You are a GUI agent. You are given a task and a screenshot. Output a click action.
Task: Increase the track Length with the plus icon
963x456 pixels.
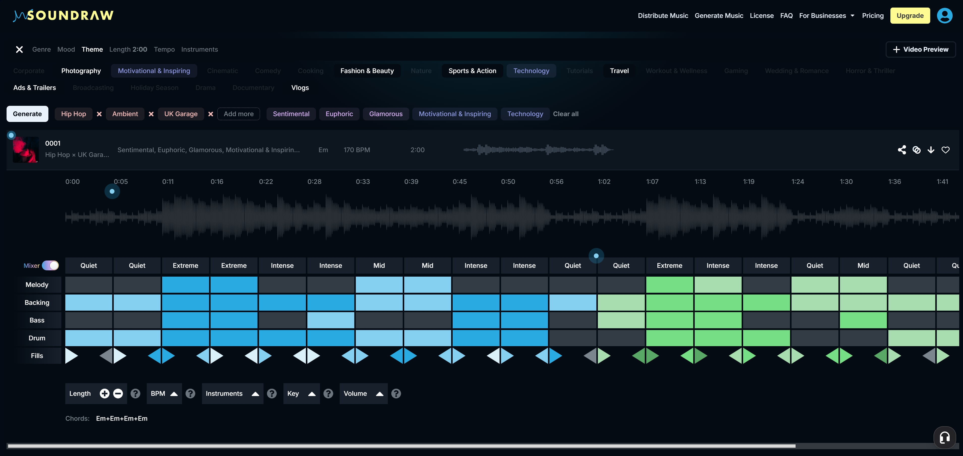click(104, 393)
